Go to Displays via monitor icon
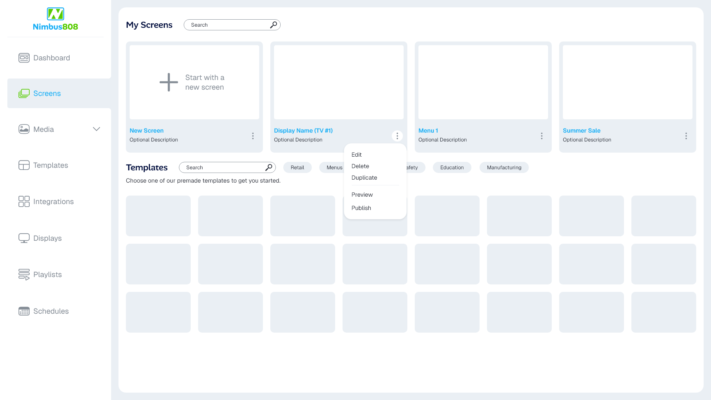This screenshot has width=711, height=400. [x=24, y=238]
